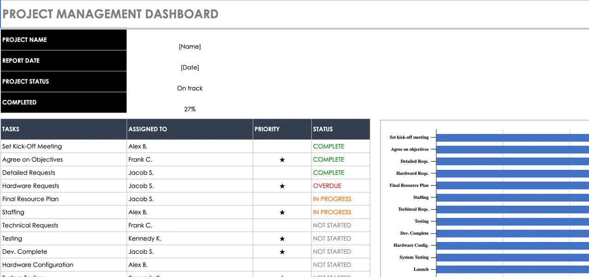Click the COMPLETED label cell
This screenshot has height=277, width=589.
(64, 102)
